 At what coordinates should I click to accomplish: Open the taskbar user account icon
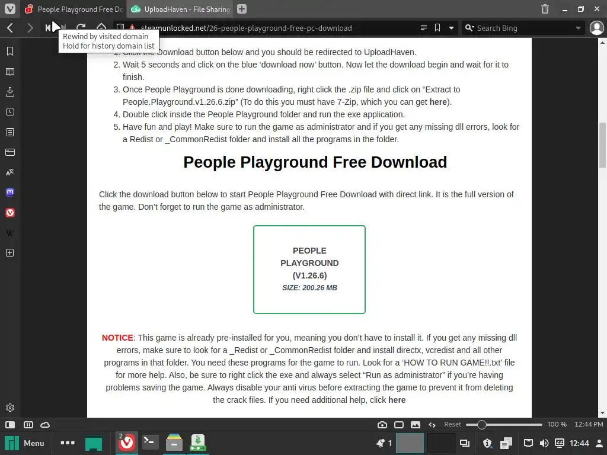point(599,443)
